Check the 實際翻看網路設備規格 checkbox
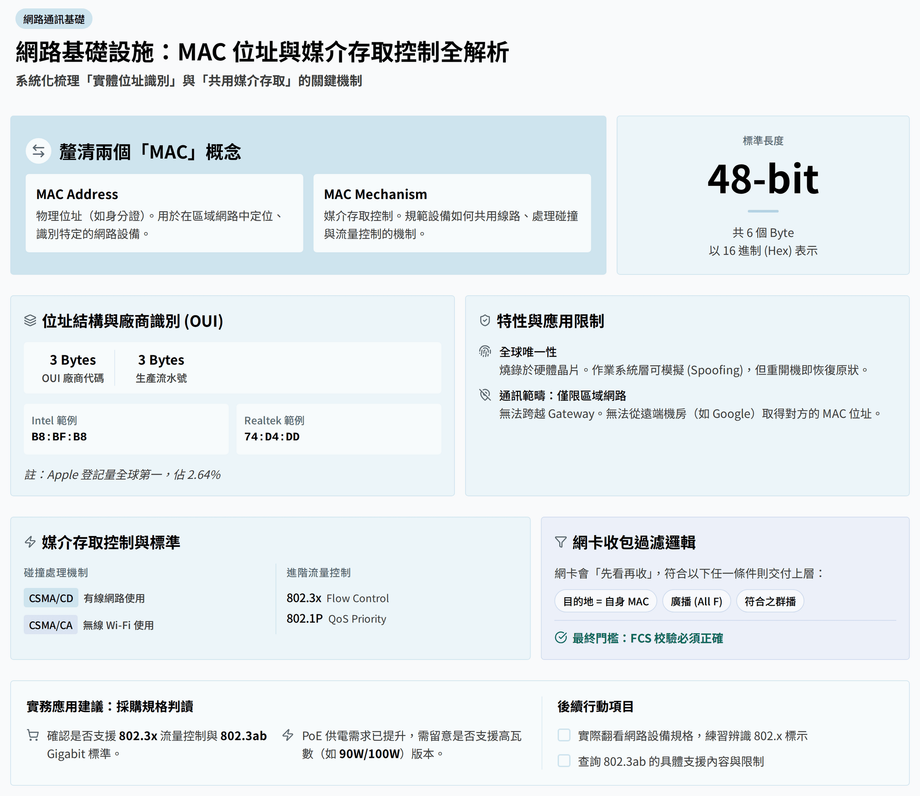920x796 pixels. 564,735
